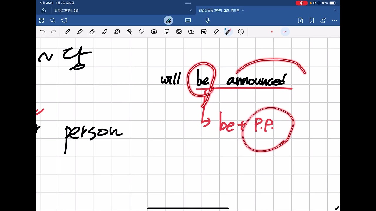Screen dimensions: 376x211
Task: Open the share and export icon
Action: (323, 21)
